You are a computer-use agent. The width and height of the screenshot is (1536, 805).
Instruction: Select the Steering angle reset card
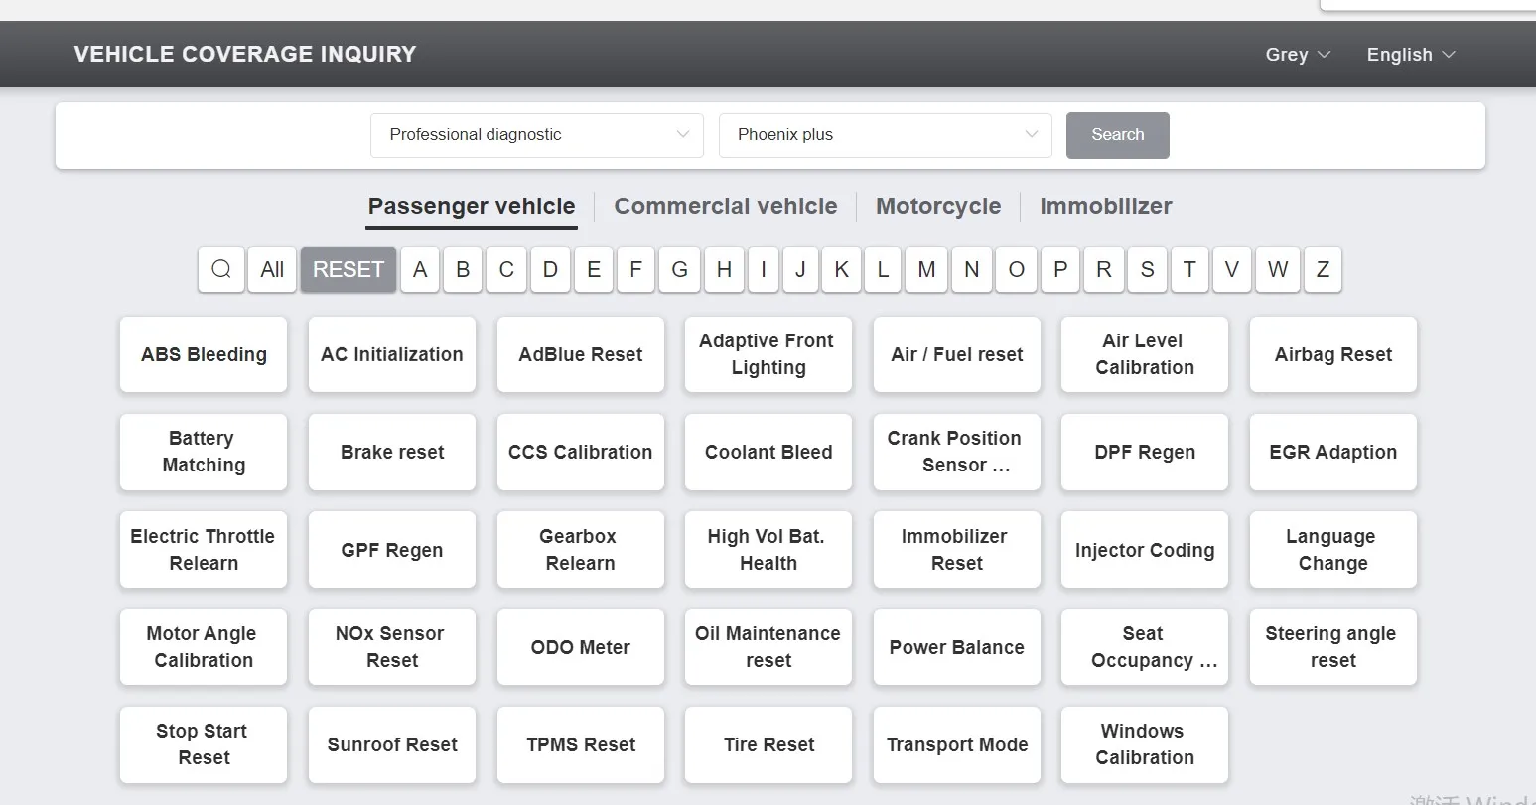tap(1333, 647)
